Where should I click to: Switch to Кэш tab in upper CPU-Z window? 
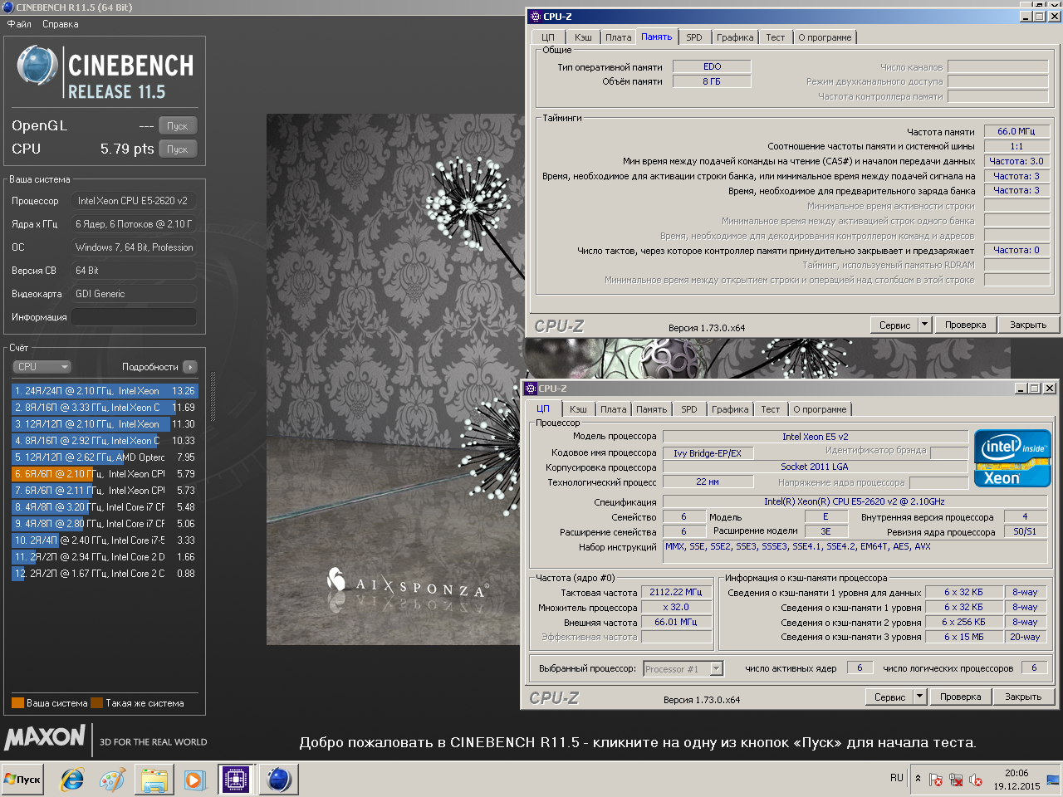(x=584, y=37)
